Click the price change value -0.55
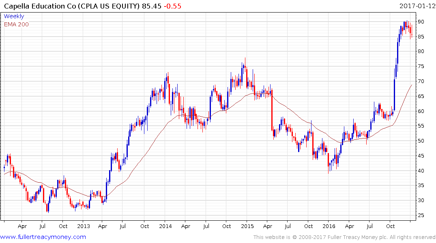 click(172, 6)
